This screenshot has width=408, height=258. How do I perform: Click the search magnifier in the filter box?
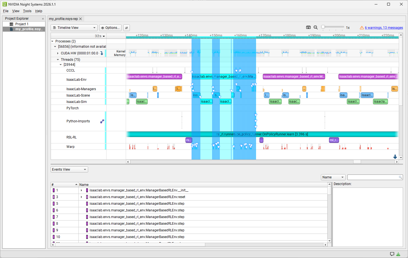400,177
